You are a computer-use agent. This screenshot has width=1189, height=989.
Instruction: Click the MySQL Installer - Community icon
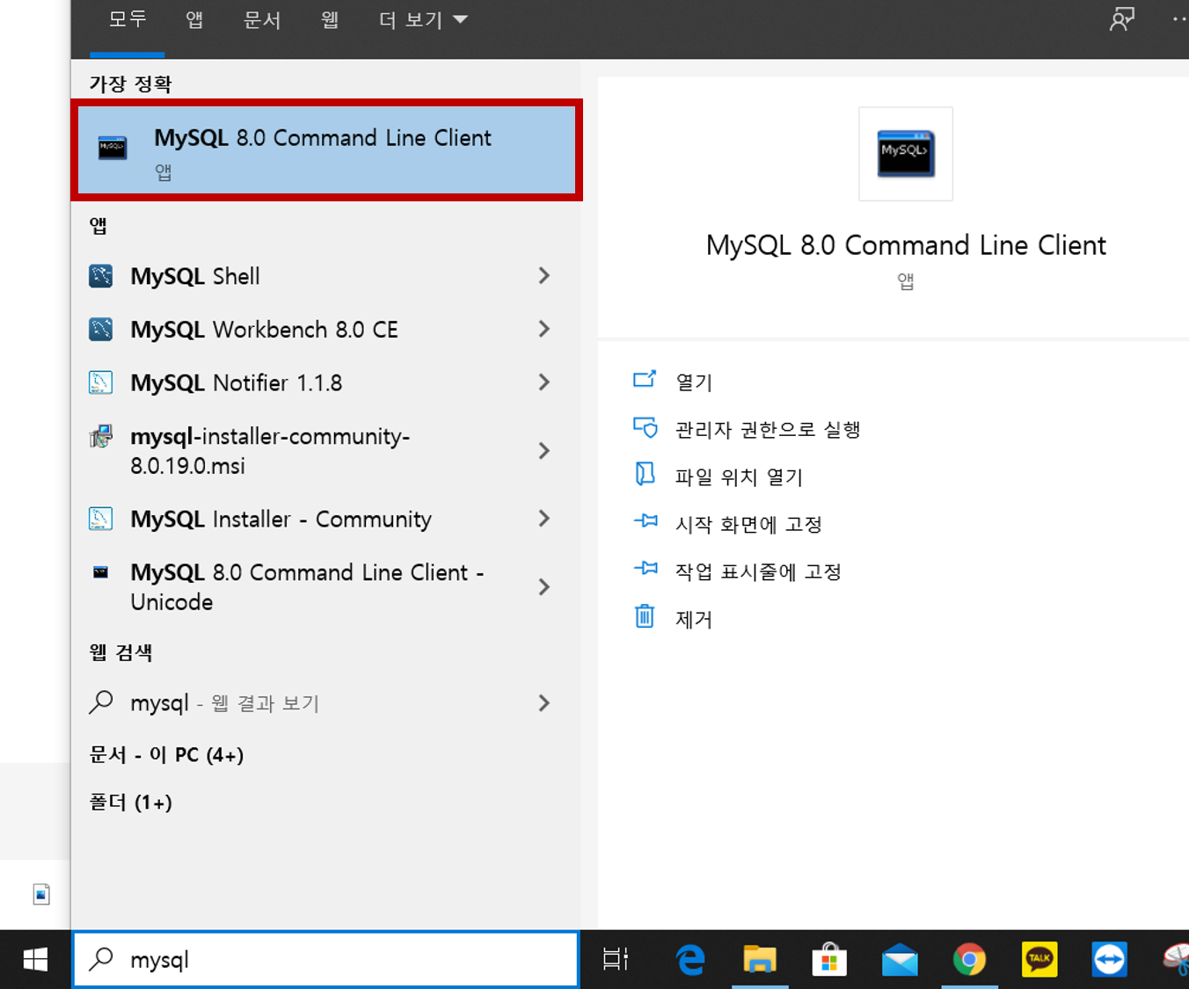point(101,519)
